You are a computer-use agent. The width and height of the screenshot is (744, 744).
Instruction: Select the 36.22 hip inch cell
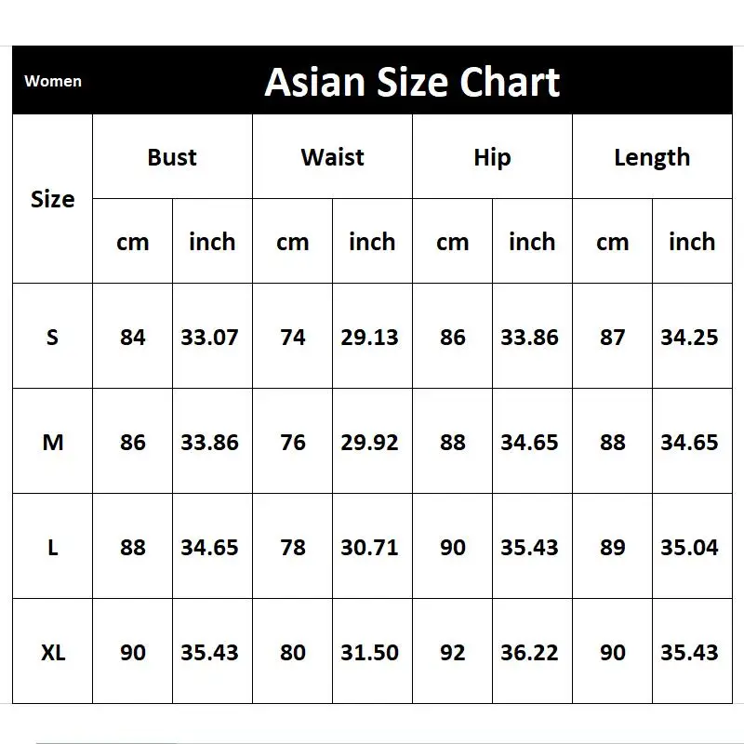coord(530,652)
